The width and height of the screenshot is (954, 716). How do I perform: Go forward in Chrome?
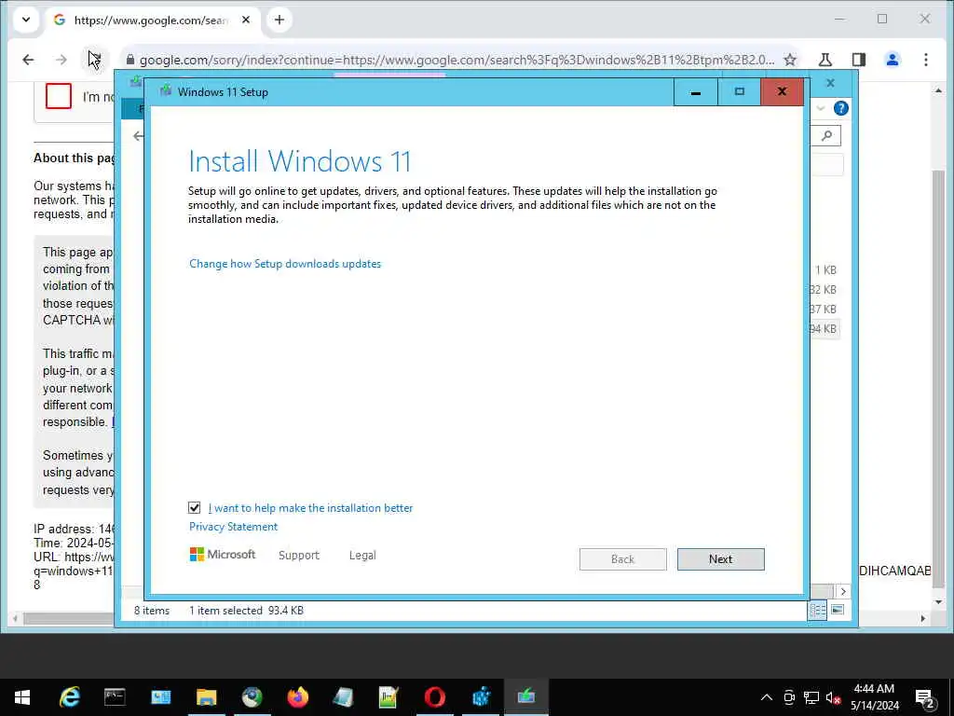(x=61, y=60)
